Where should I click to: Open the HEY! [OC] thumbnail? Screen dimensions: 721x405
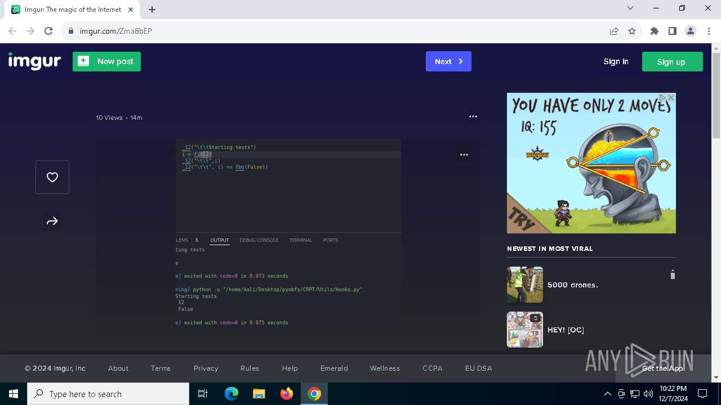(x=525, y=330)
